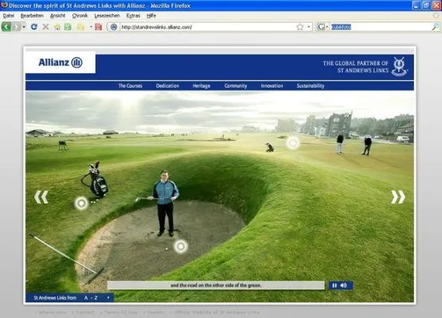This screenshot has width=442, height=318.
Task: Go back with the green back arrow
Action: 6,27
